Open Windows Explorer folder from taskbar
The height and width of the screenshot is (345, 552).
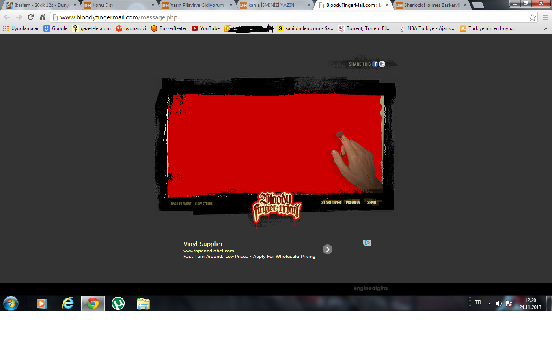click(x=143, y=303)
